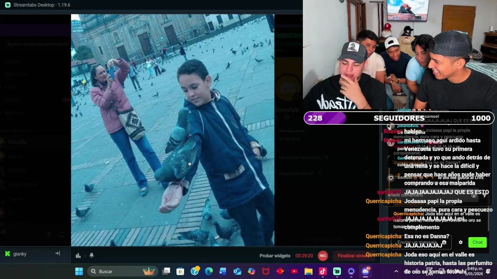497x279 pixels.
Task: Click the stream timer 00:29:20
Action: (x=304, y=256)
